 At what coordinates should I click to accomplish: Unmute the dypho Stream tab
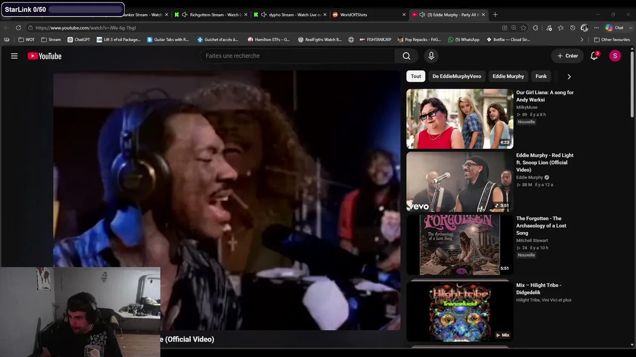pos(264,15)
